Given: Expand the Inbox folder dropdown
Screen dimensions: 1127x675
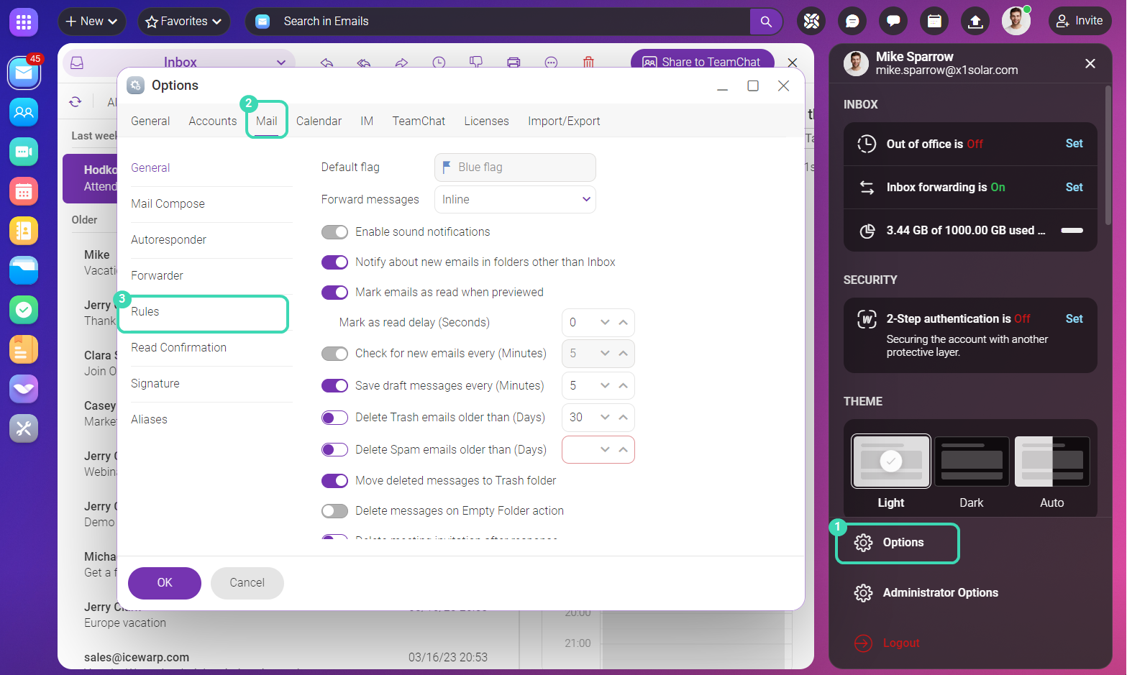Looking at the screenshot, I should point(280,63).
